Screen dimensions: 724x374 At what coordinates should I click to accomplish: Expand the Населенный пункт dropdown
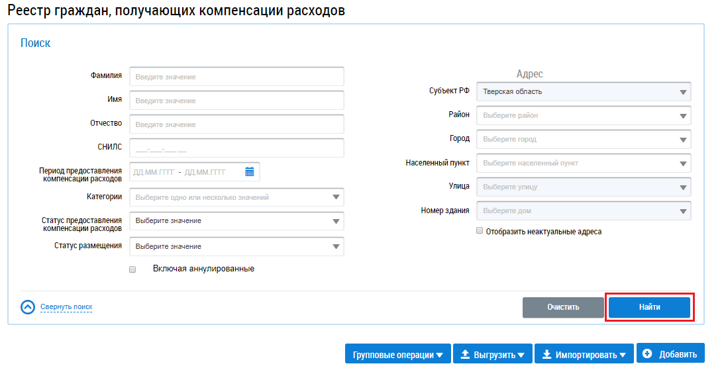[x=584, y=164]
